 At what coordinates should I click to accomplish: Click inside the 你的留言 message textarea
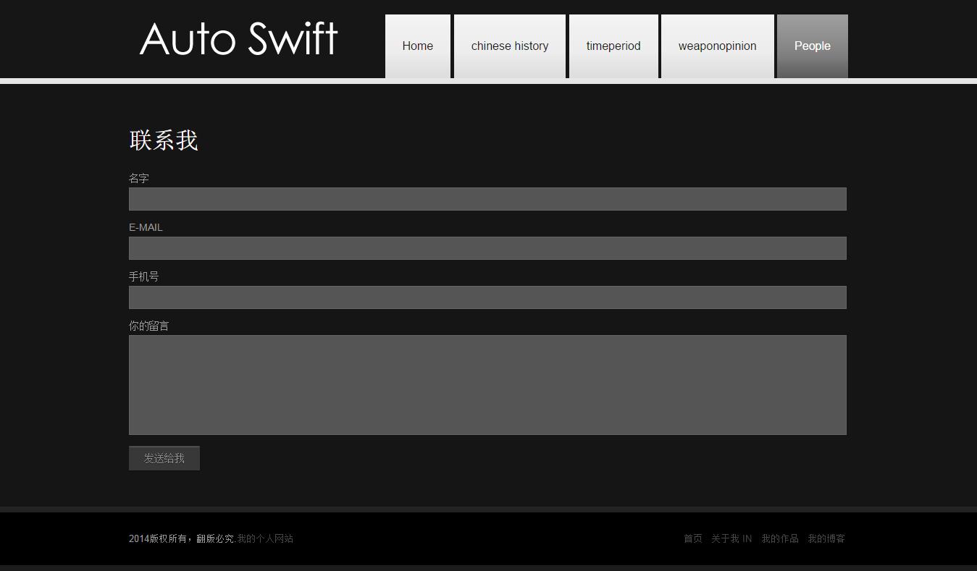click(487, 384)
